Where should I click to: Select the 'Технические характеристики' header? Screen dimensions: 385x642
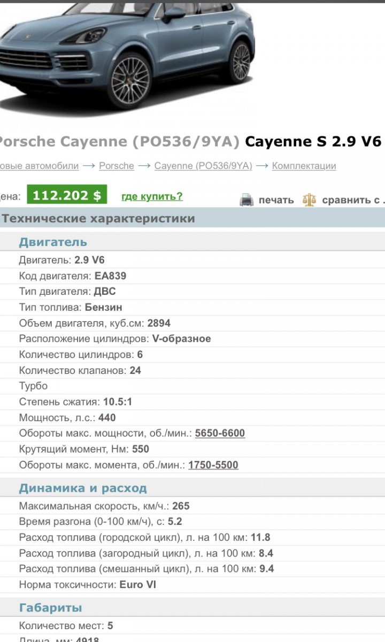click(x=98, y=218)
